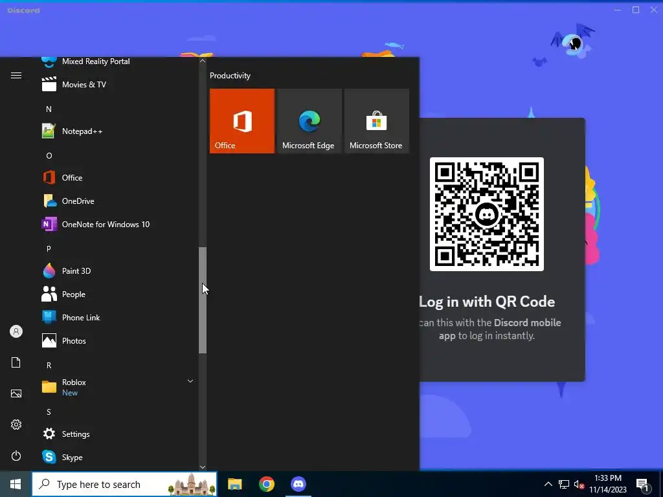The height and width of the screenshot is (497, 663).
Task: Click the app list scroll-down arrow
Action: tap(203, 467)
